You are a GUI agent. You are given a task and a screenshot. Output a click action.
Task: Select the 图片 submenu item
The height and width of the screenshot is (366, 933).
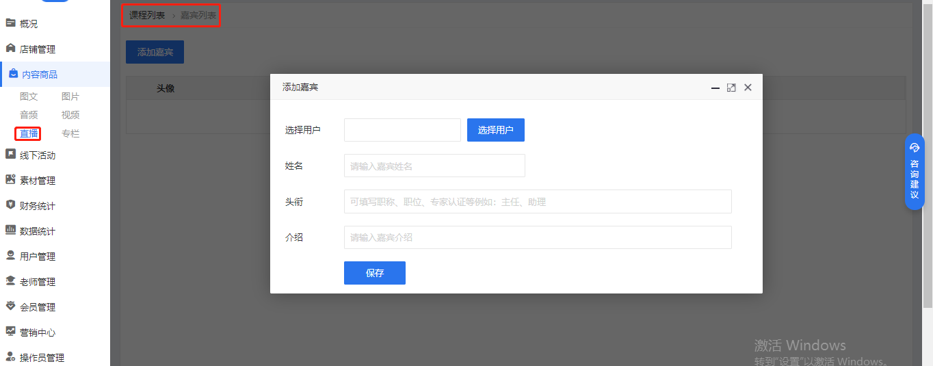click(70, 96)
